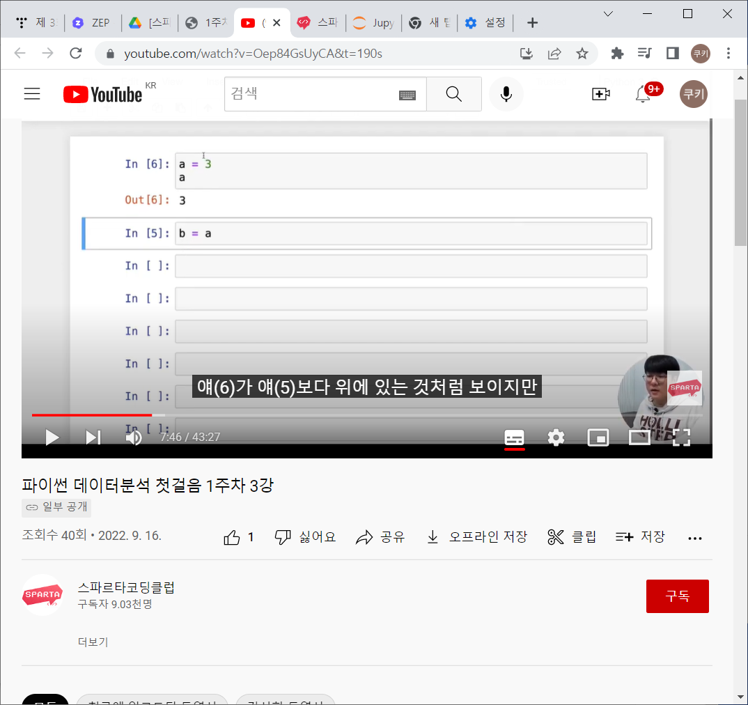Open a new browser tab
This screenshot has height=705, width=748.
point(532,22)
